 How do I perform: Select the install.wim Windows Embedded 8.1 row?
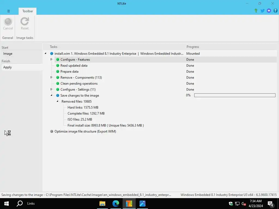point(119,54)
